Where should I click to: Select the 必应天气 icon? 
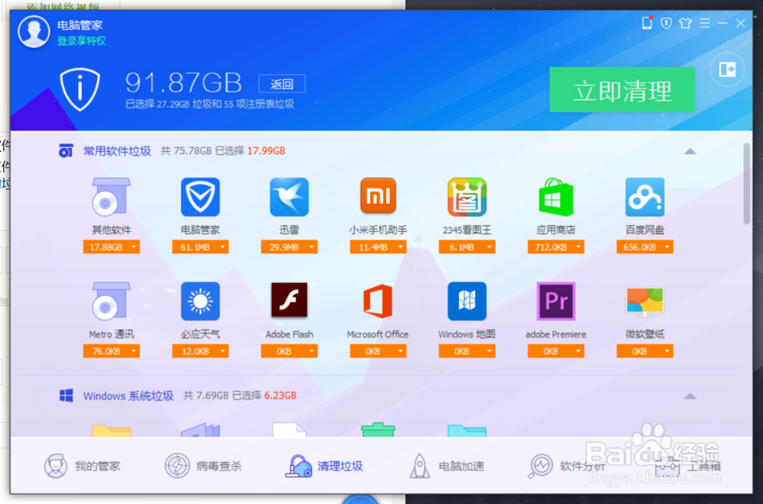pyautogui.click(x=200, y=301)
